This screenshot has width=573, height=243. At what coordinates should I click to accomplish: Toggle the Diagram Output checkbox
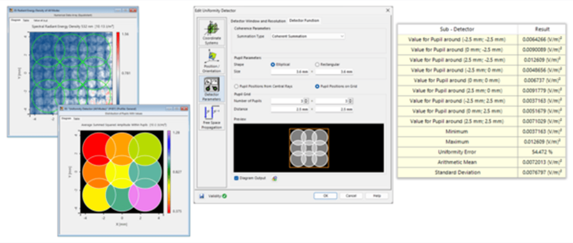[x=236, y=178]
